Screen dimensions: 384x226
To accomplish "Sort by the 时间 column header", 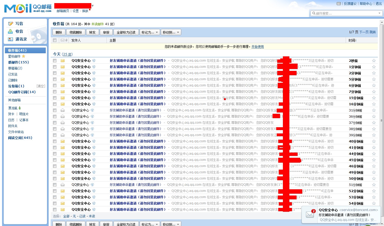I will 352,40.
